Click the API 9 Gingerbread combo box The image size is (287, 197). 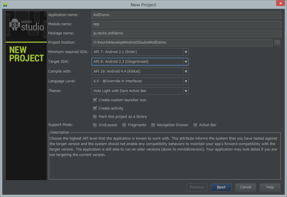(x=140, y=62)
